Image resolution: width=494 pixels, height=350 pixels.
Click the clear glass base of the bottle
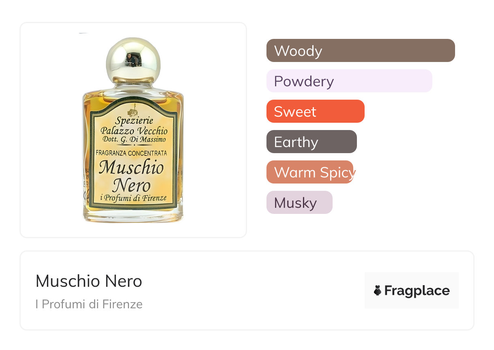pyautogui.click(x=133, y=216)
